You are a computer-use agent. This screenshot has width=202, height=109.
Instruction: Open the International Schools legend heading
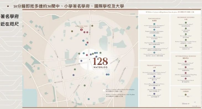[186, 56]
